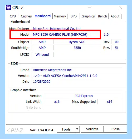Open the About tab
Image resolution: width=132 pixels, height=139 pixels.
click(x=115, y=16)
